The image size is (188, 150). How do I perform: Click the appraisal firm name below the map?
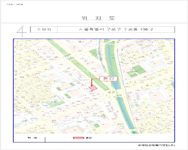tap(156, 145)
